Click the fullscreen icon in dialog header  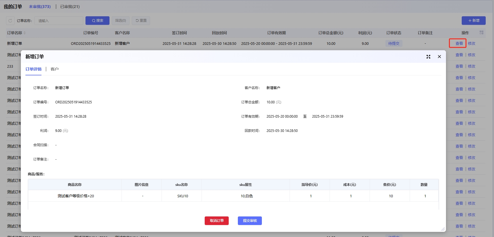coord(428,57)
